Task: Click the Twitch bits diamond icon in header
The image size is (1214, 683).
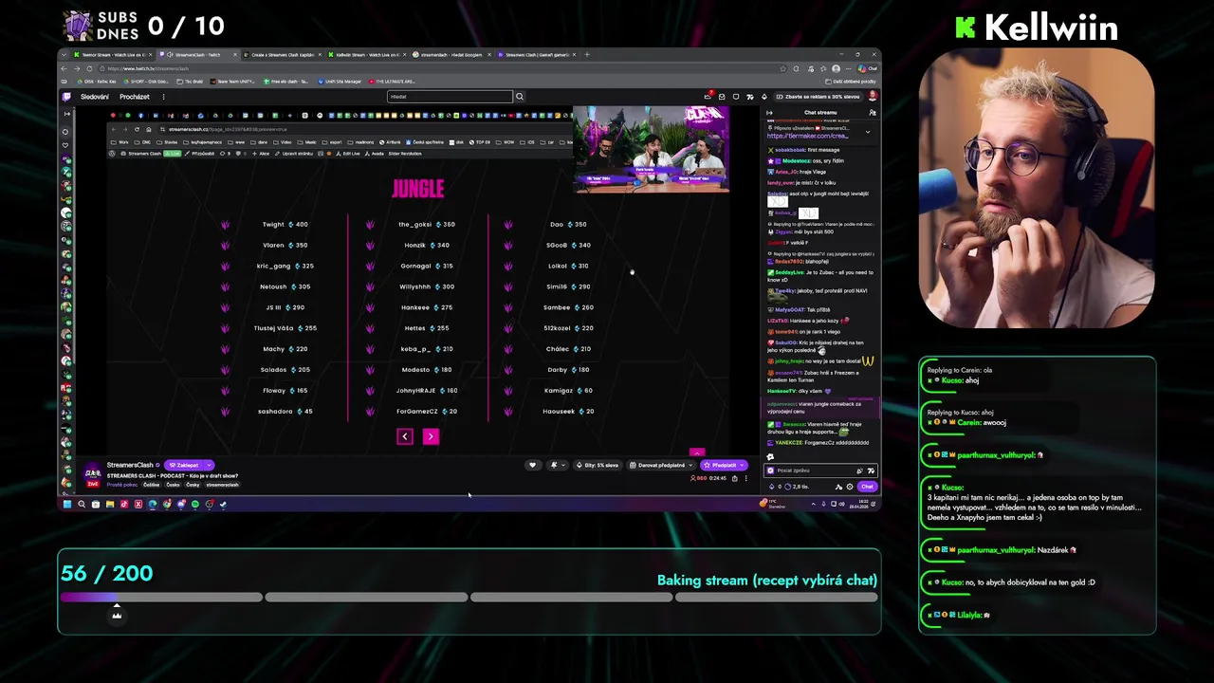Action: [x=763, y=97]
